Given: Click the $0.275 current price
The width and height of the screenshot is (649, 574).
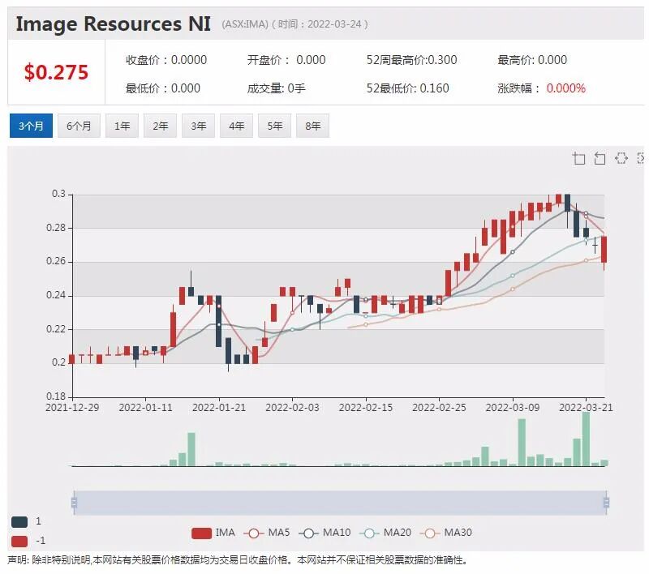Looking at the screenshot, I should pyautogui.click(x=56, y=72).
